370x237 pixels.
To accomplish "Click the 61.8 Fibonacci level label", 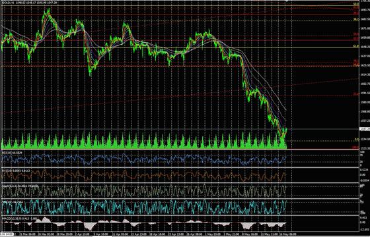I will coord(356,46).
